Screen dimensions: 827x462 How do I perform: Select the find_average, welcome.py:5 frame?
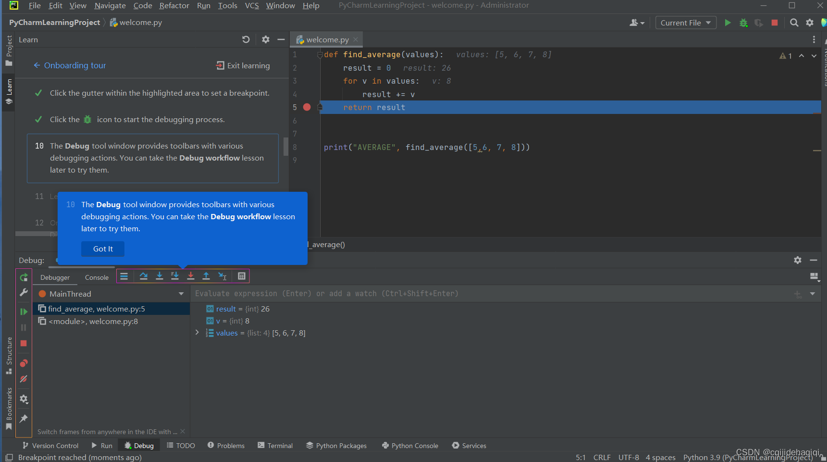click(x=111, y=309)
